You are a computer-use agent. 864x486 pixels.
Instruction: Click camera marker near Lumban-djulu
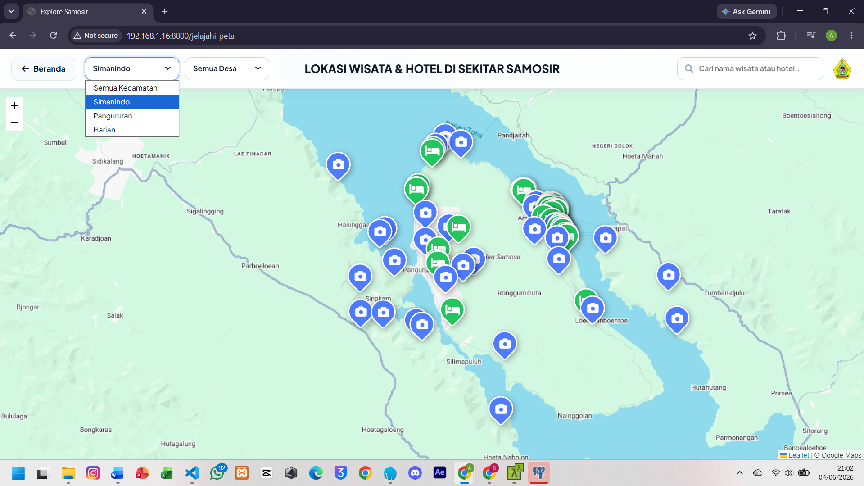coord(669,275)
